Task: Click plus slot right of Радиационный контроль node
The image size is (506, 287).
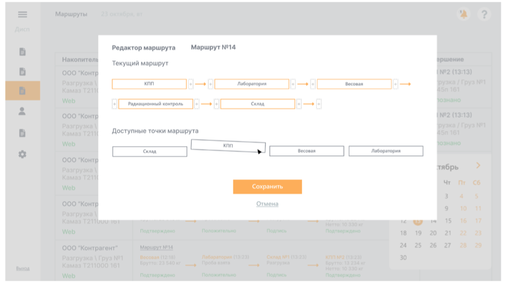Action: (x=197, y=104)
